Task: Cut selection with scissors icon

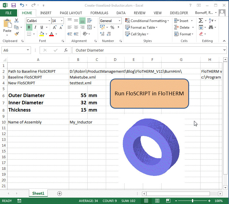Action: 16,21
